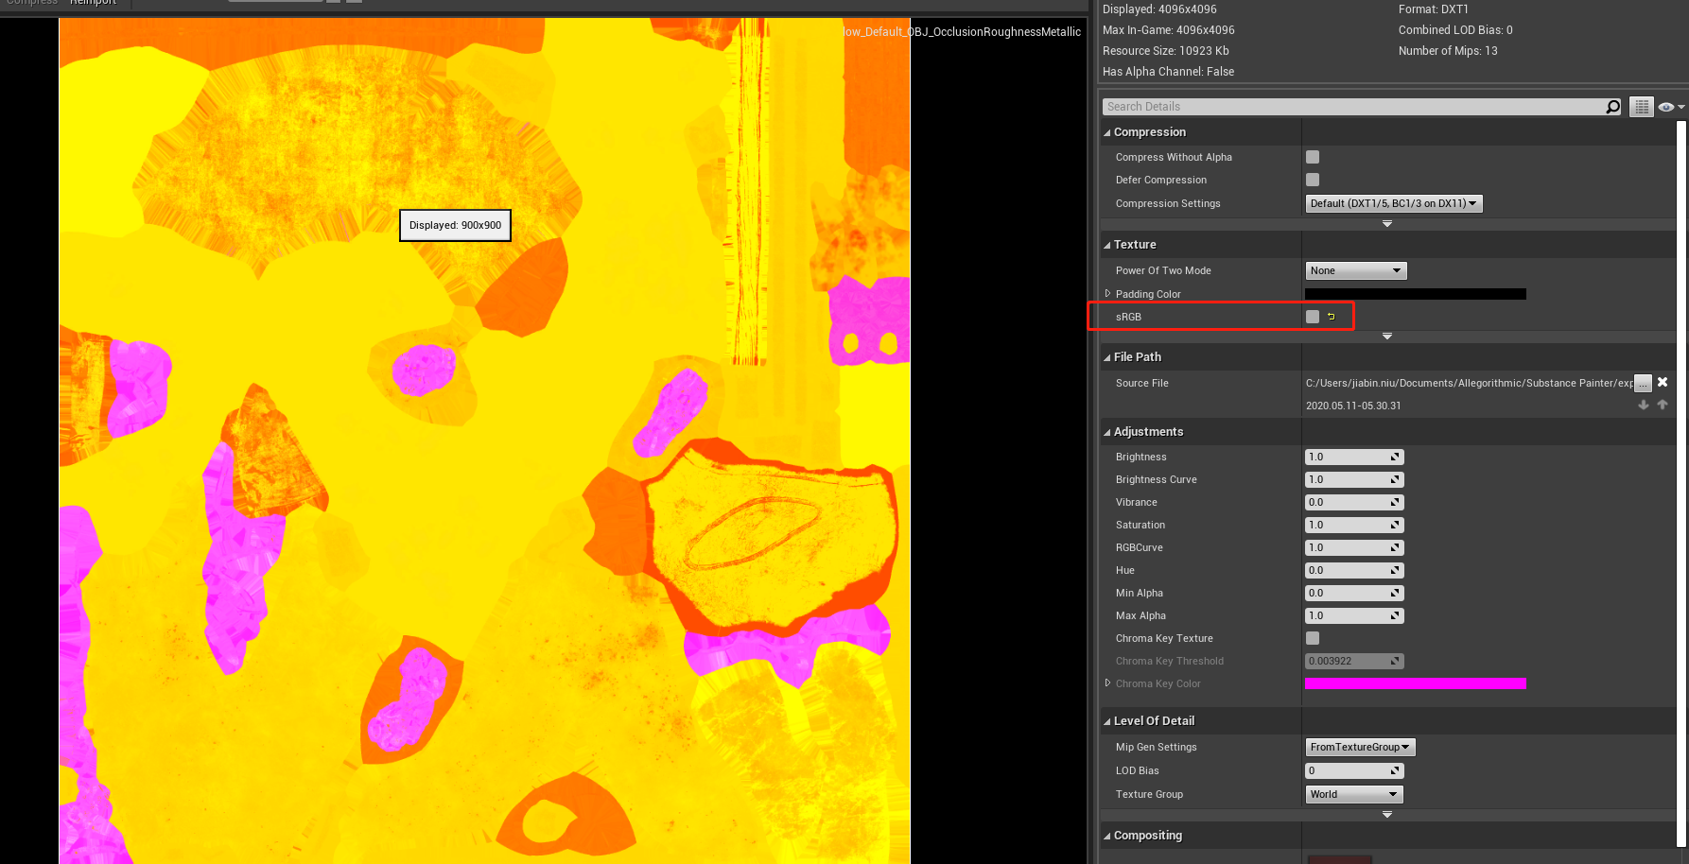The height and width of the screenshot is (864, 1689).
Task: Enable the Chroma Key Texture checkbox
Action: point(1312,638)
